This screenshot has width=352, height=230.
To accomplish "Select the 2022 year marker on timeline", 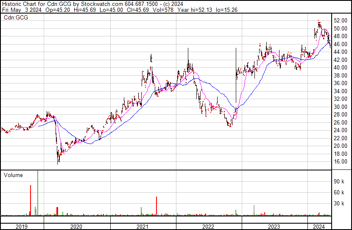I will pyautogui.click(x=208, y=227).
